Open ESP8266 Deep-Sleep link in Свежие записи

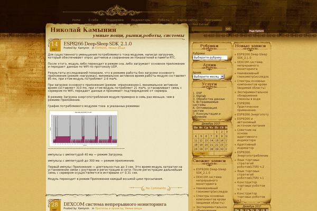211,171
